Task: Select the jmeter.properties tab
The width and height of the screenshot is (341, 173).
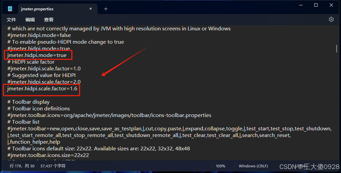Action: point(58,9)
